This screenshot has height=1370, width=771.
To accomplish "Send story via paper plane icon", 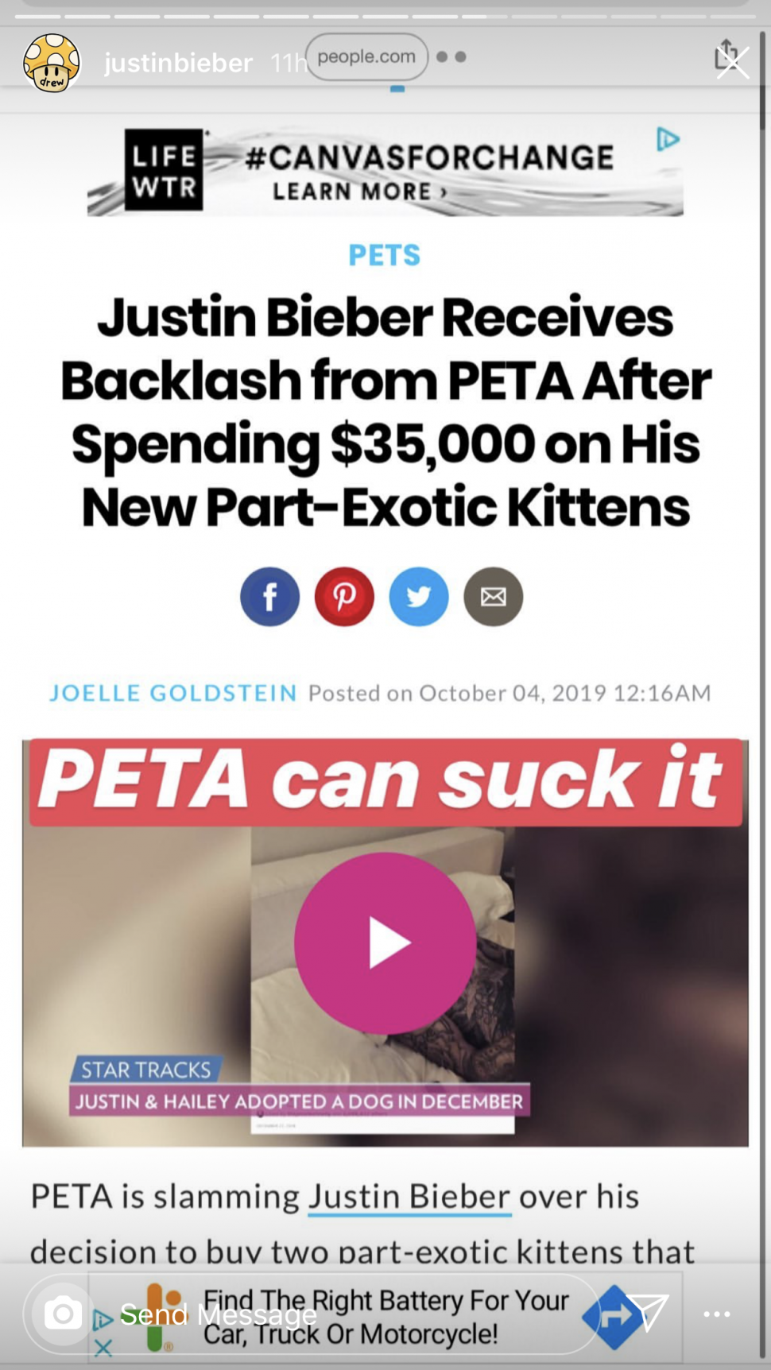I will [649, 1313].
